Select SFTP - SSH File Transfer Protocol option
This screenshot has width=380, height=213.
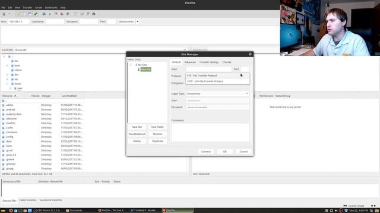point(217,82)
